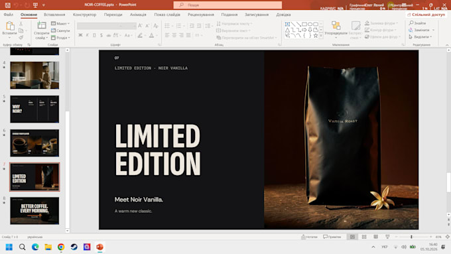Toggle text shadow (S) formatting

pyautogui.click(x=101, y=35)
